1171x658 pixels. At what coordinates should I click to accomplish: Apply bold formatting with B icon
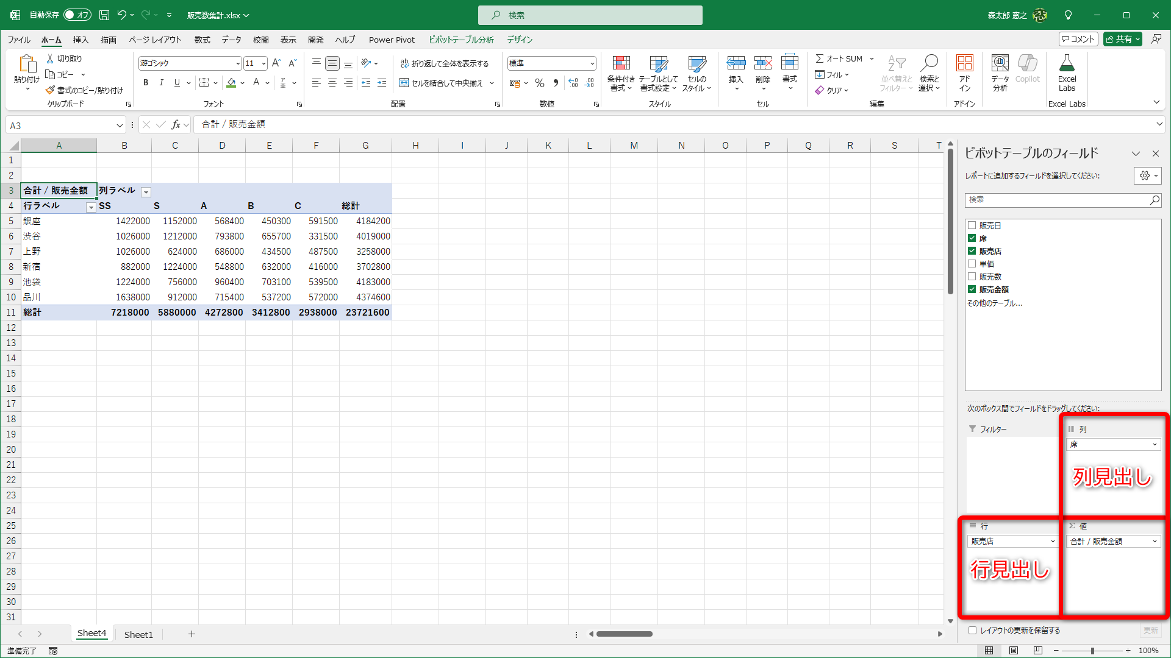tap(146, 83)
